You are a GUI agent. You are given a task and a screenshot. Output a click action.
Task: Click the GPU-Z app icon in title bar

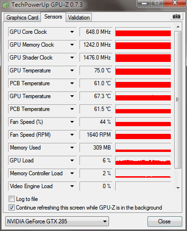click(x=6, y=5)
